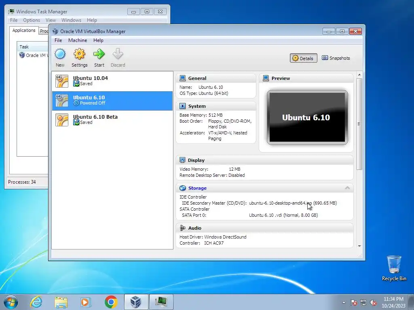Click the muted volume tray icon
This screenshot has width=414, height=310.
point(373,302)
